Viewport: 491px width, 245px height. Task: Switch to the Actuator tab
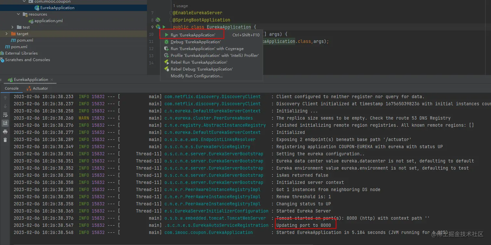tap(40, 88)
